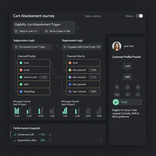Click arrow next to Purchased in last 7 days

point(55,46)
